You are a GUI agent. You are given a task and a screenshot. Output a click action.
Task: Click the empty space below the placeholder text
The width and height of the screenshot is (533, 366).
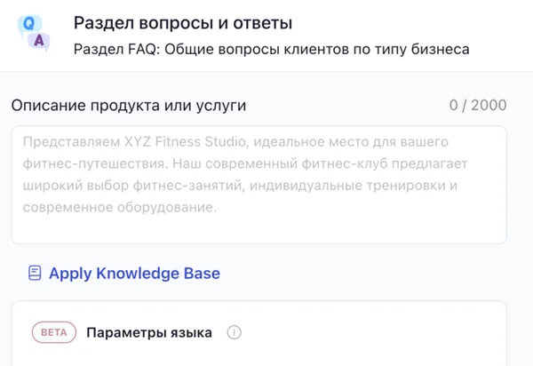tap(259, 229)
